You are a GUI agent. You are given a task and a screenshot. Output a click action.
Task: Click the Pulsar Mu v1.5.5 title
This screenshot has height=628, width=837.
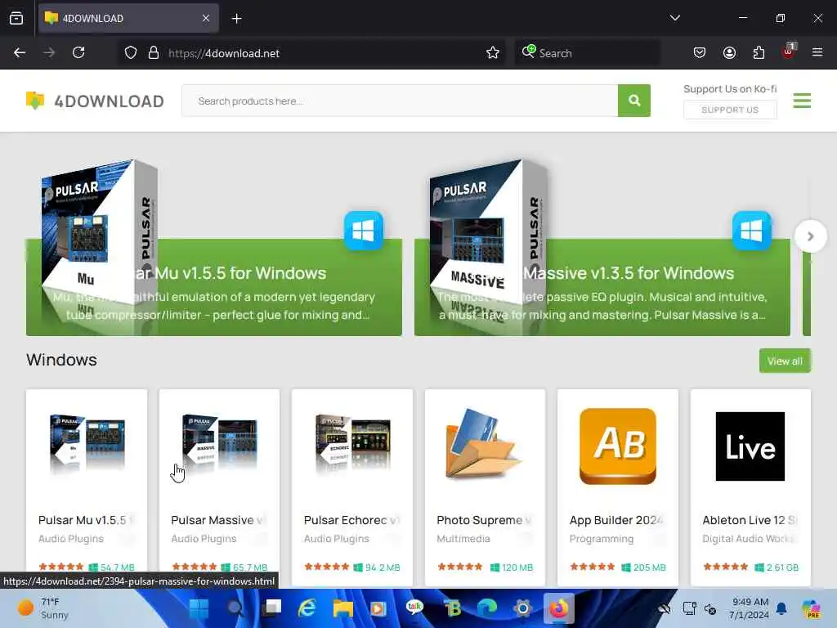[85, 520]
